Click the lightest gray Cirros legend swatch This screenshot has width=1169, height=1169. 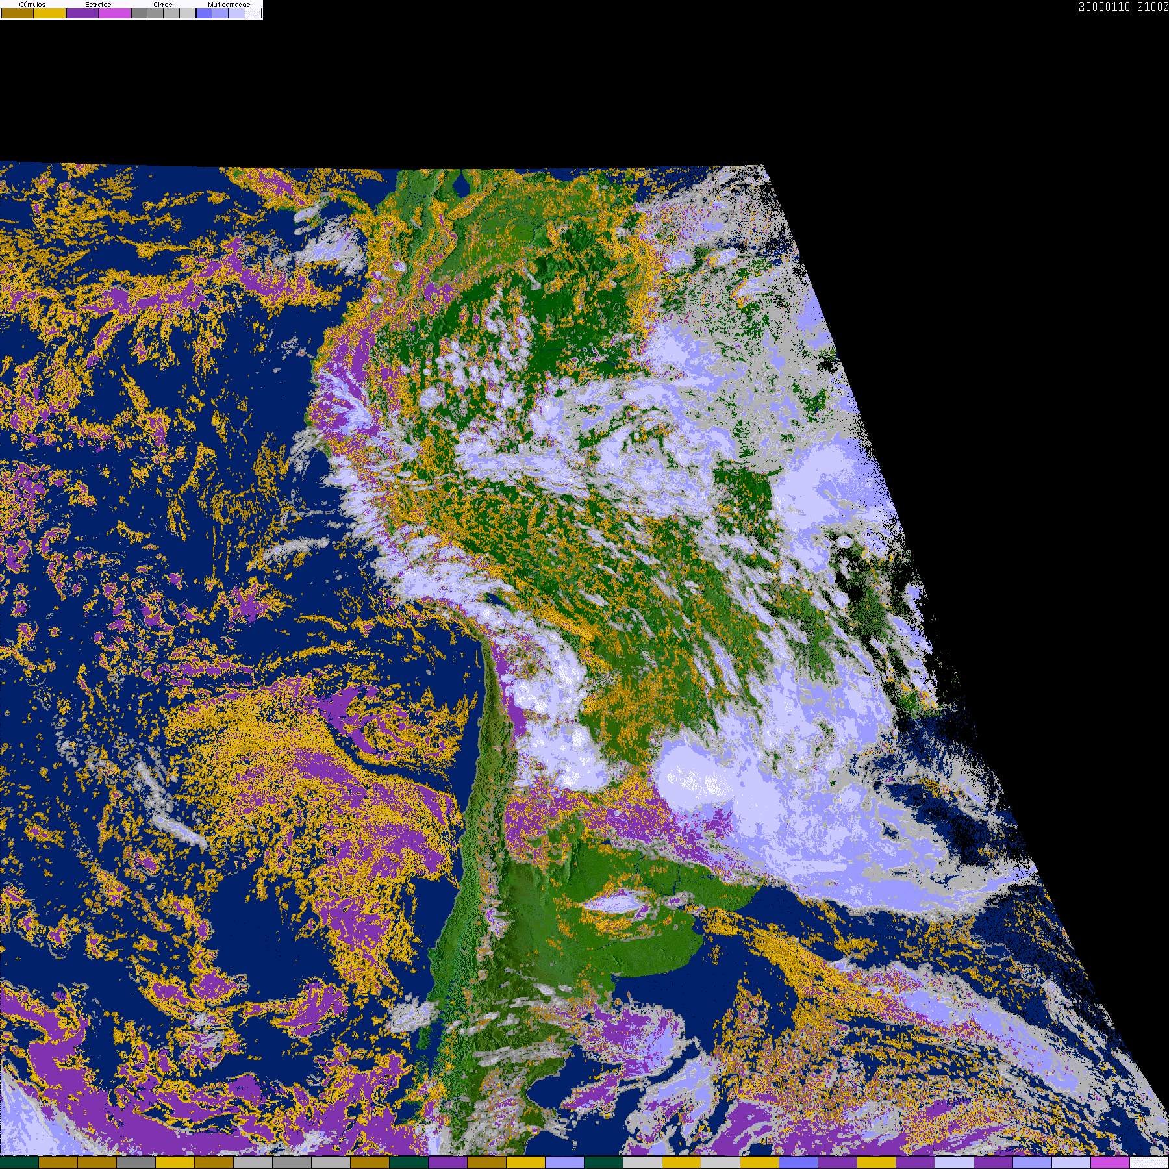pyautogui.click(x=188, y=13)
